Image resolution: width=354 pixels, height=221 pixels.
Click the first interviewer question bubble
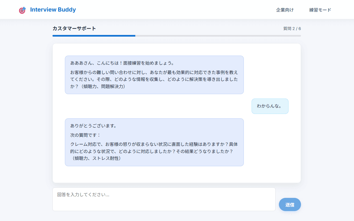click(154, 75)
